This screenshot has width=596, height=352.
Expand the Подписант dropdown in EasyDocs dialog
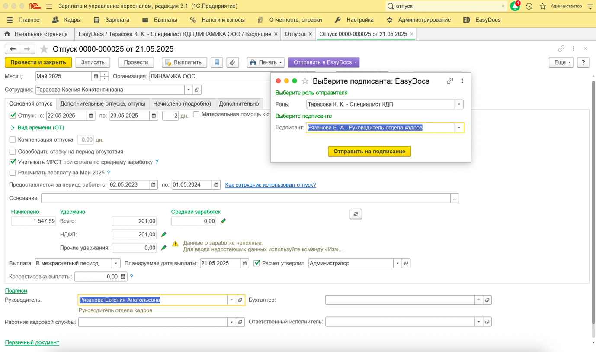(x=459, y=128)
